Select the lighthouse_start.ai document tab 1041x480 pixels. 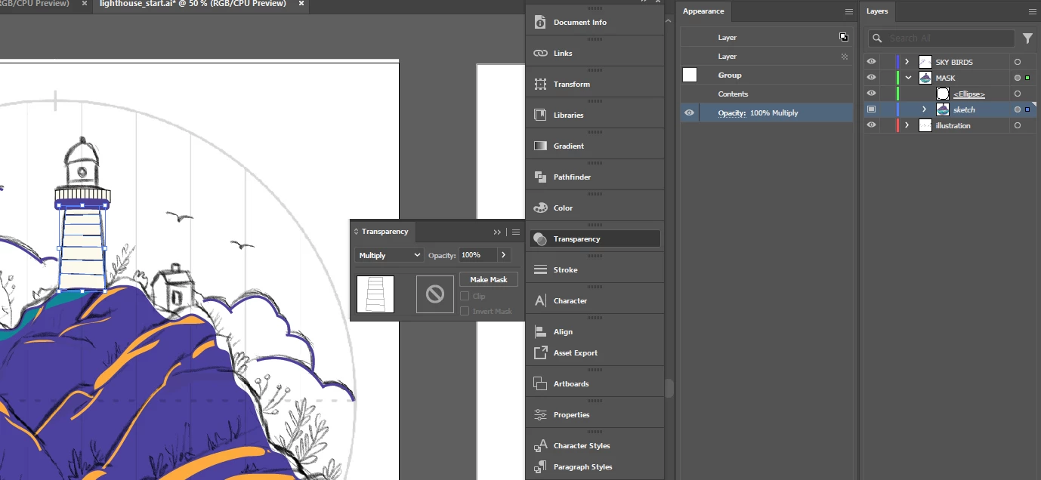click(x=193, y=4)
